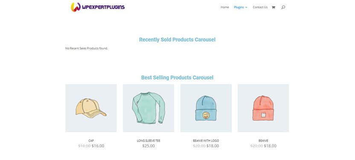Select the yellow Cap product image
This screenshot has width=355, height=160.
[91, 108]
